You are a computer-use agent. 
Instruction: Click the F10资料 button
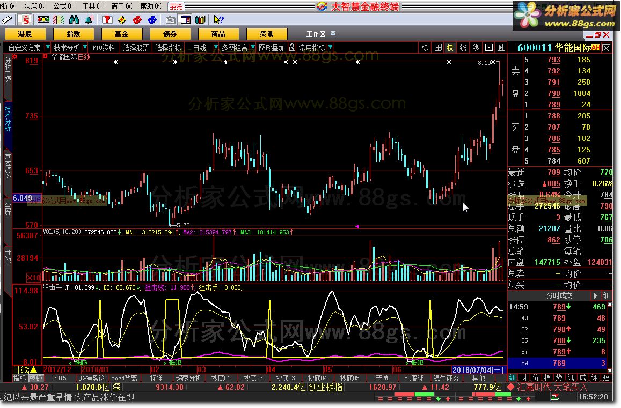click(x=104, y=48)
